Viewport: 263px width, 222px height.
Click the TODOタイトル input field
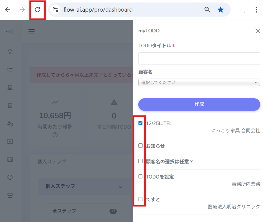coord(199,59)
